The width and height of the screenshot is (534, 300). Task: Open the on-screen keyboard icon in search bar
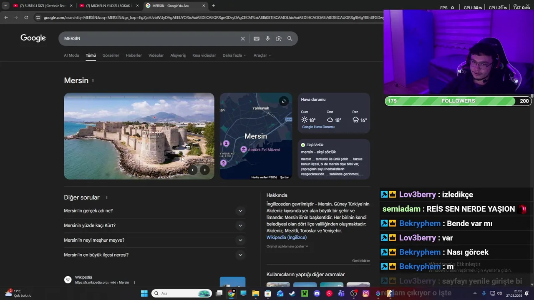(257, 38)
